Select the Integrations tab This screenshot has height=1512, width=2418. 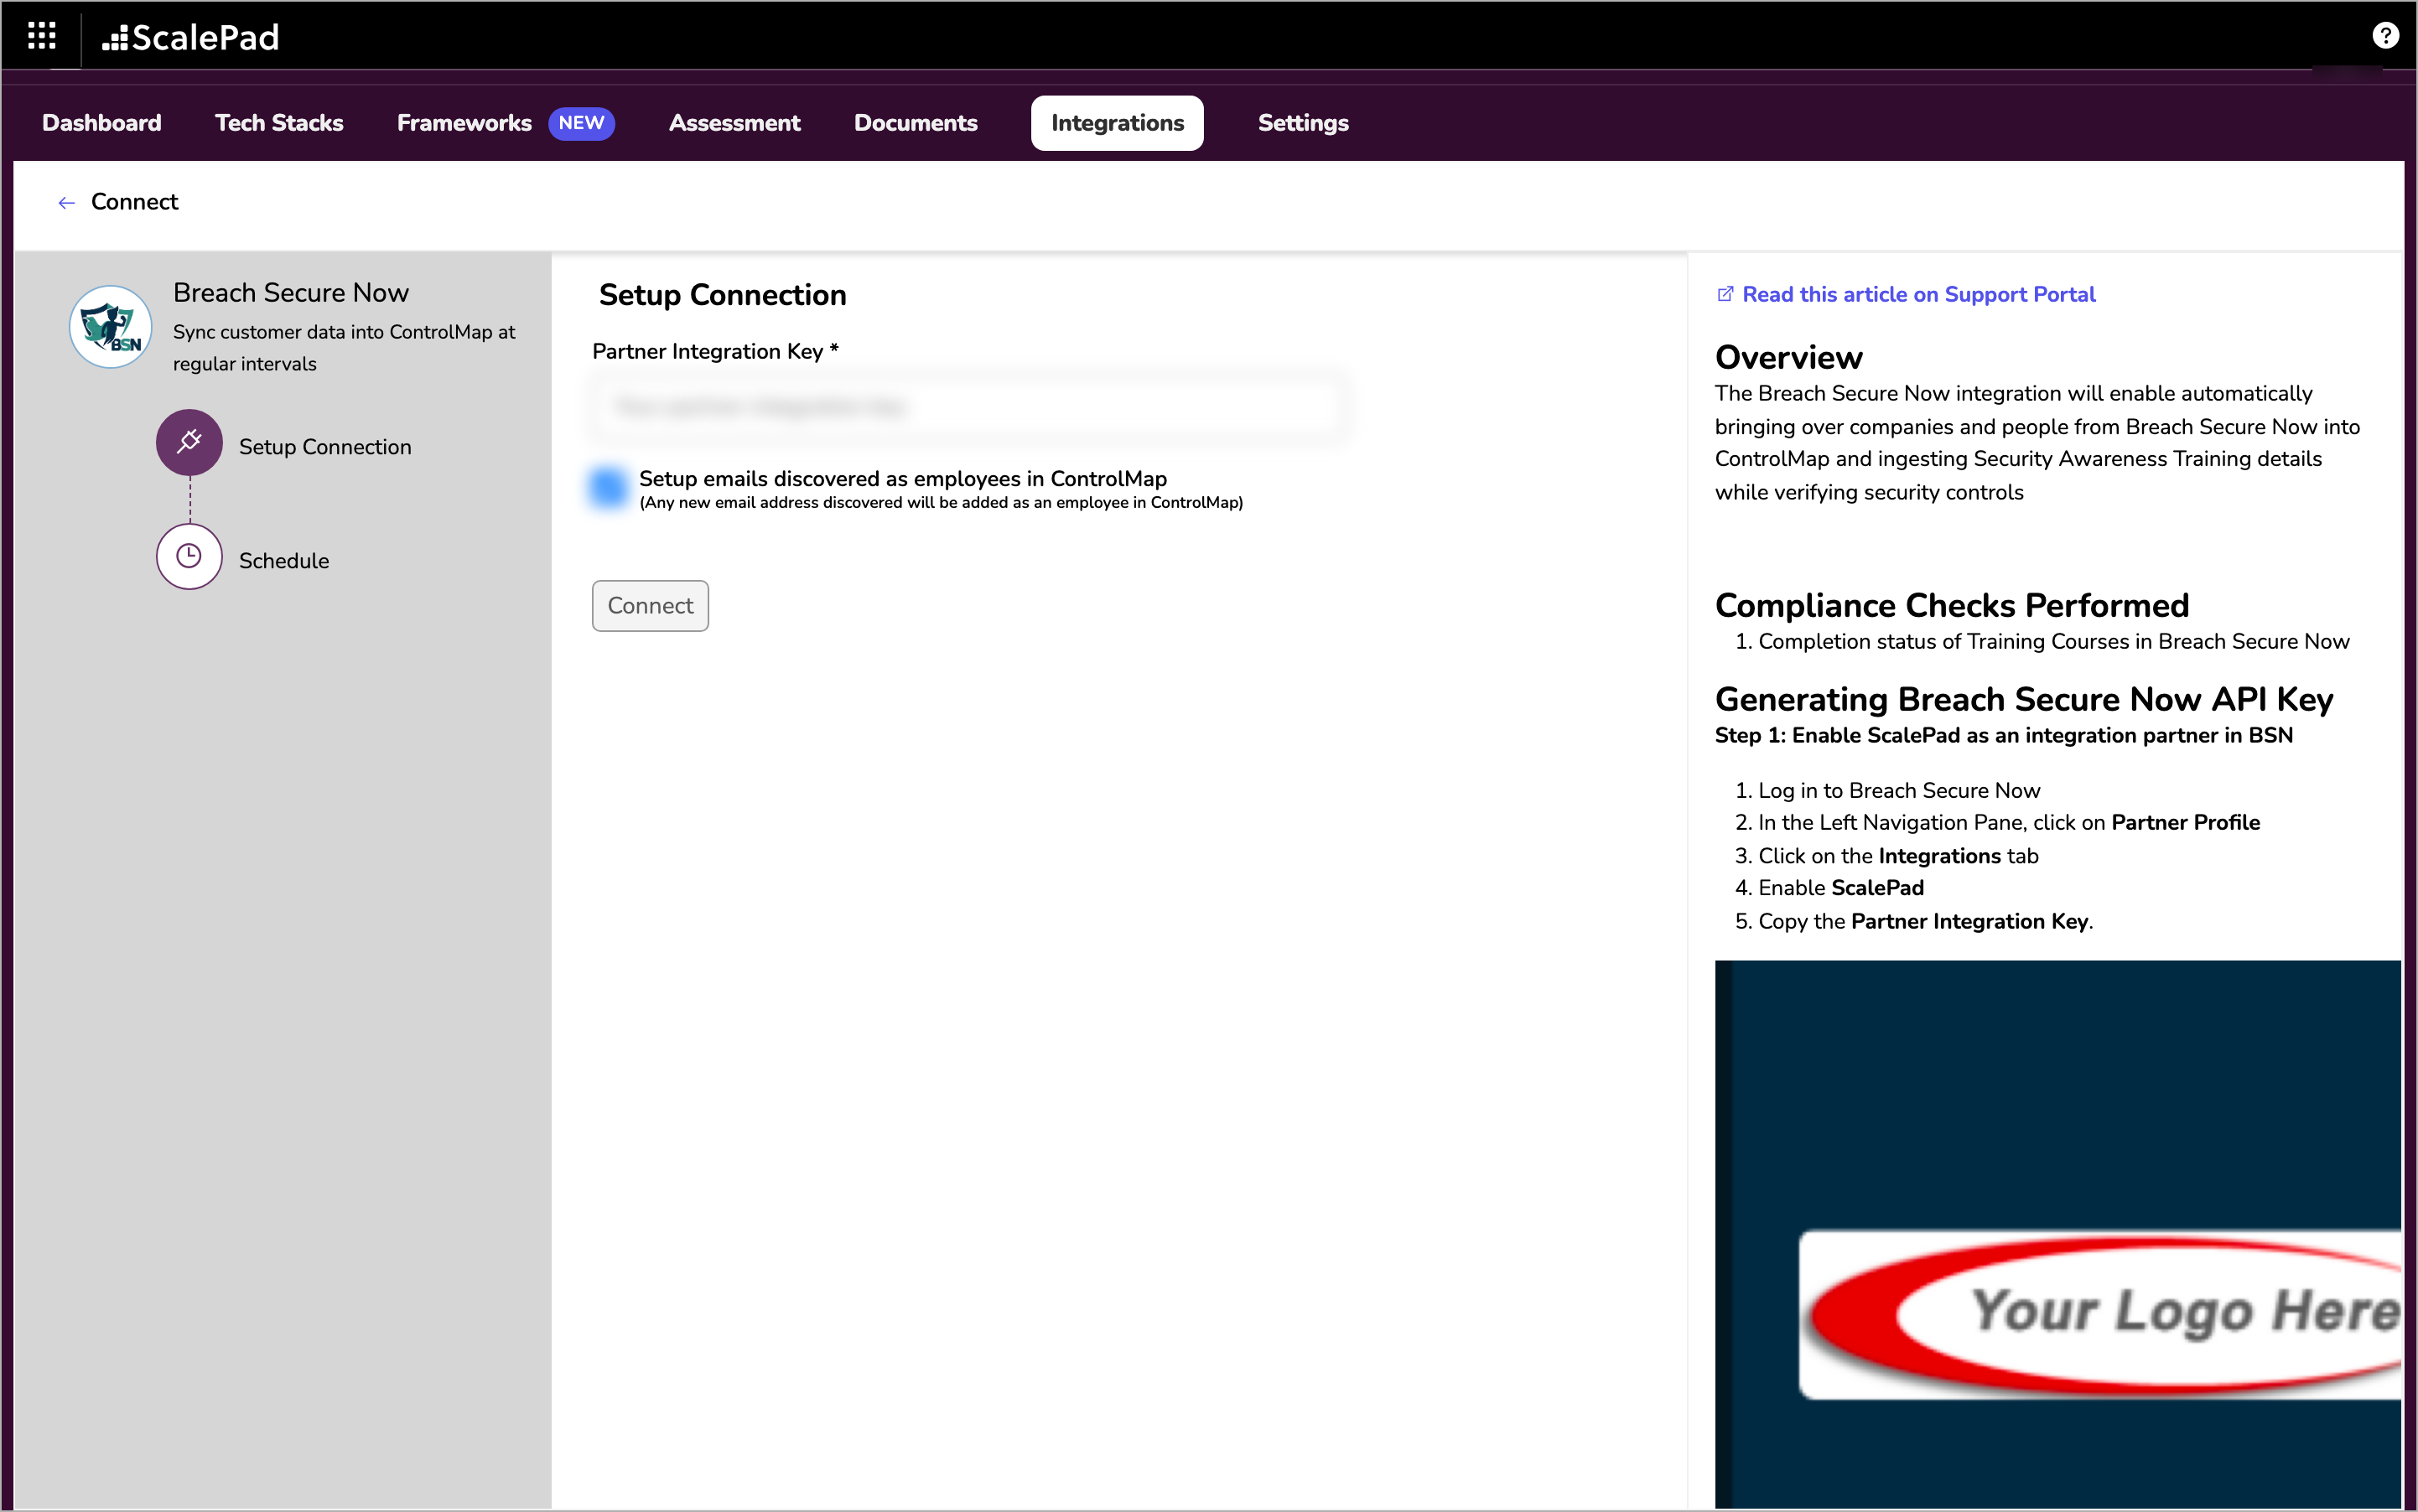click(x=1118, y=123)
